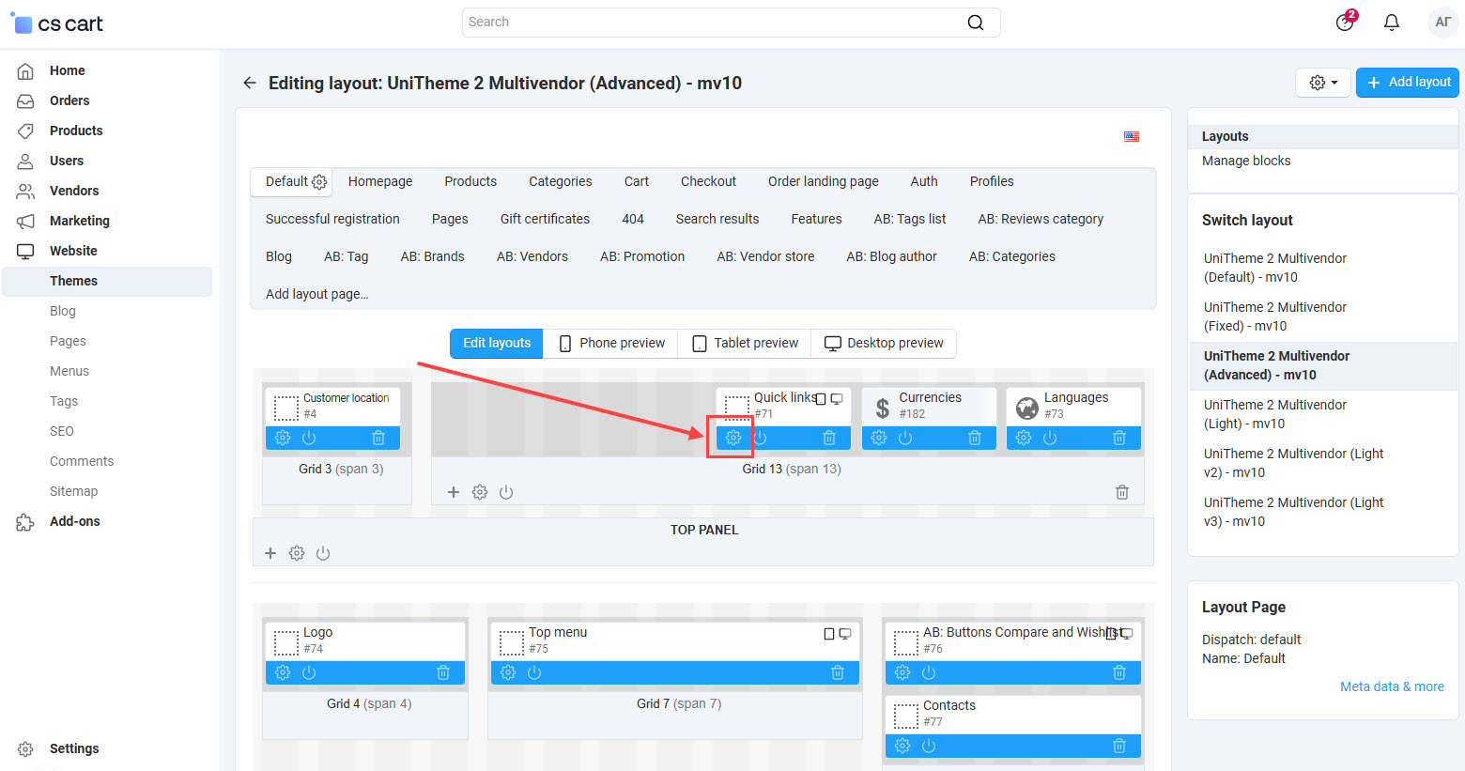Delete the Contacts block
This screenshot has width=1465, height=771.
[x=1119, y=746]
